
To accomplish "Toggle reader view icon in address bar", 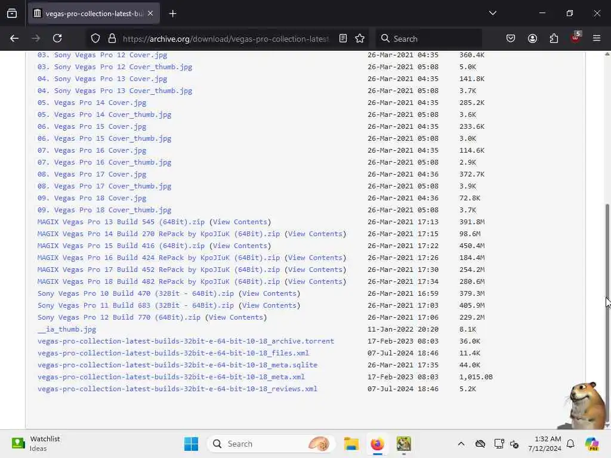I will (x=343, y=38).
